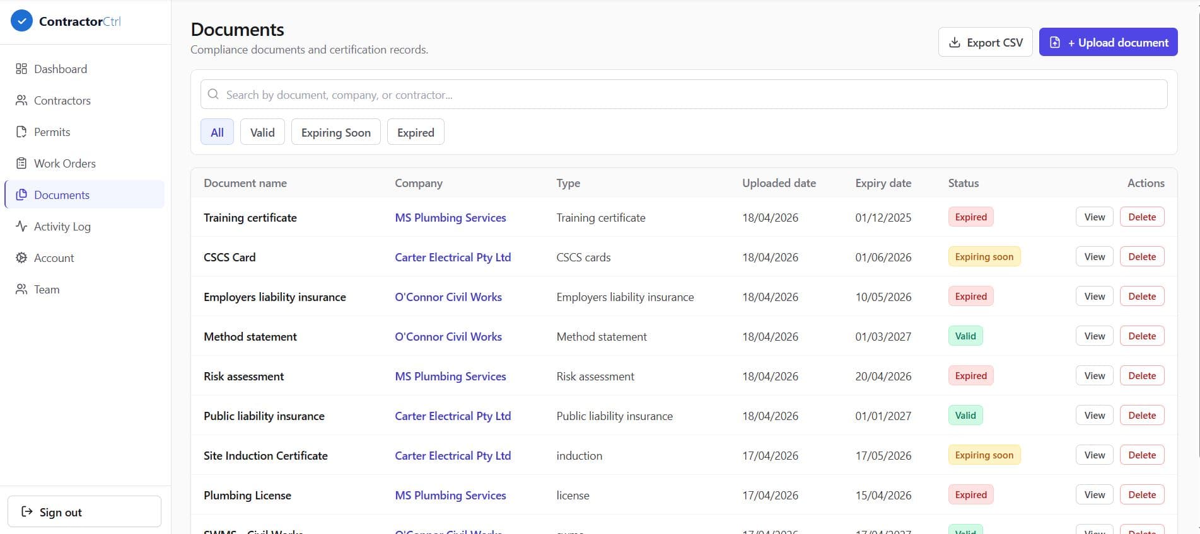Delete the Risk assessment document
Screen dimensions: 1200x534
[1142, 375]
